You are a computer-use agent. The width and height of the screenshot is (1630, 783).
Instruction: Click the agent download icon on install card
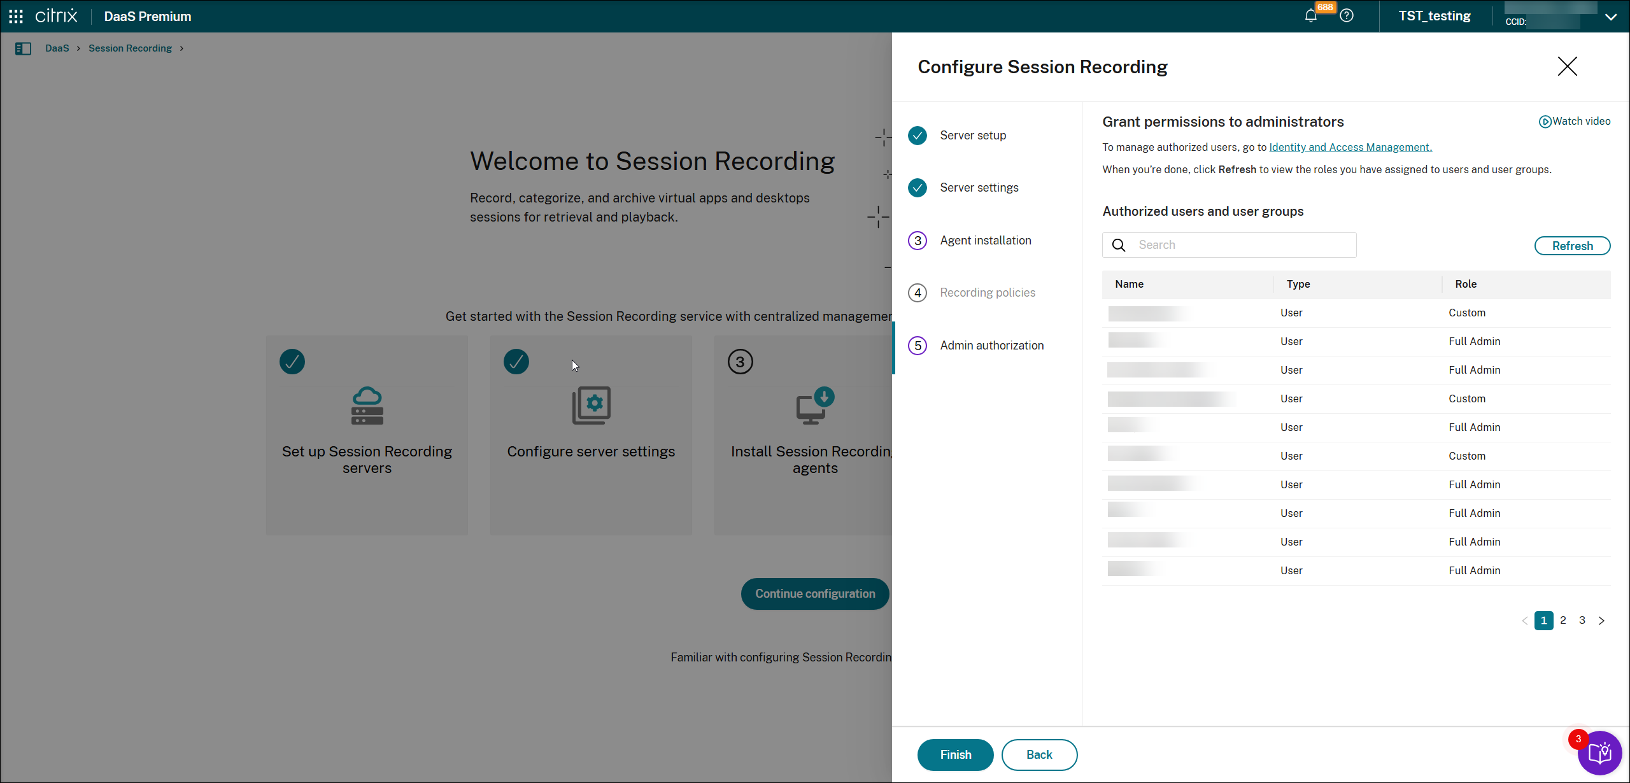pos(815,406)
